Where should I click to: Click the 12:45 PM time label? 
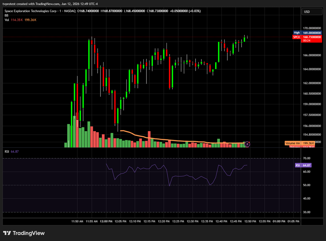(236, 221)
